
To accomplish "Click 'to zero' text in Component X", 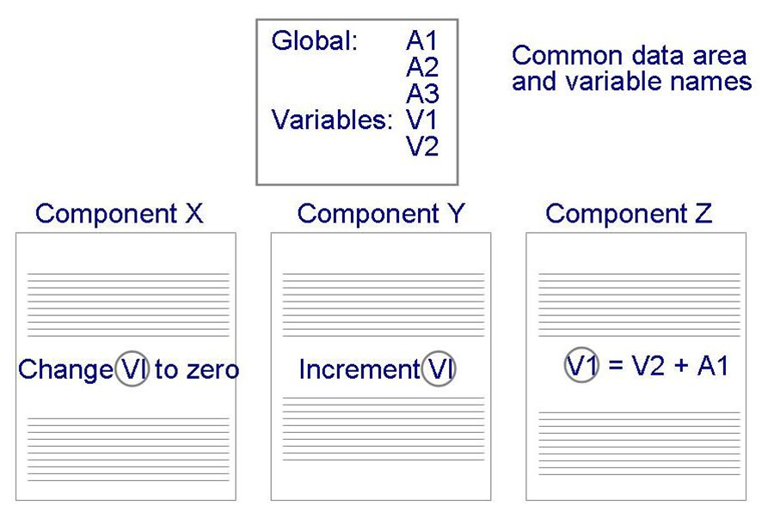I will point(196,369).
